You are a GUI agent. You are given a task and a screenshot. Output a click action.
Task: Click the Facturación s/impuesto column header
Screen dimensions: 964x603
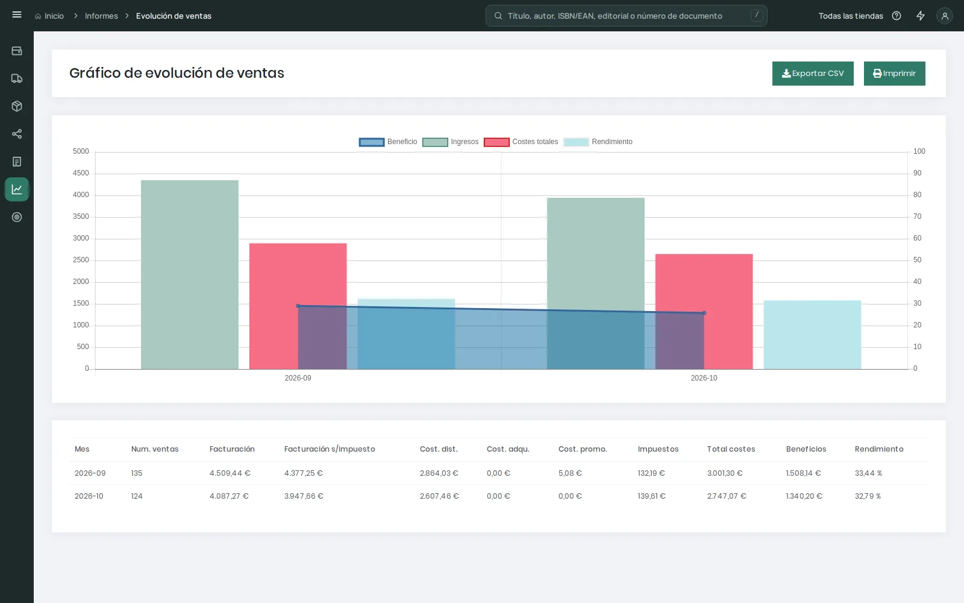pyautogui.click(x=330, y=449)
